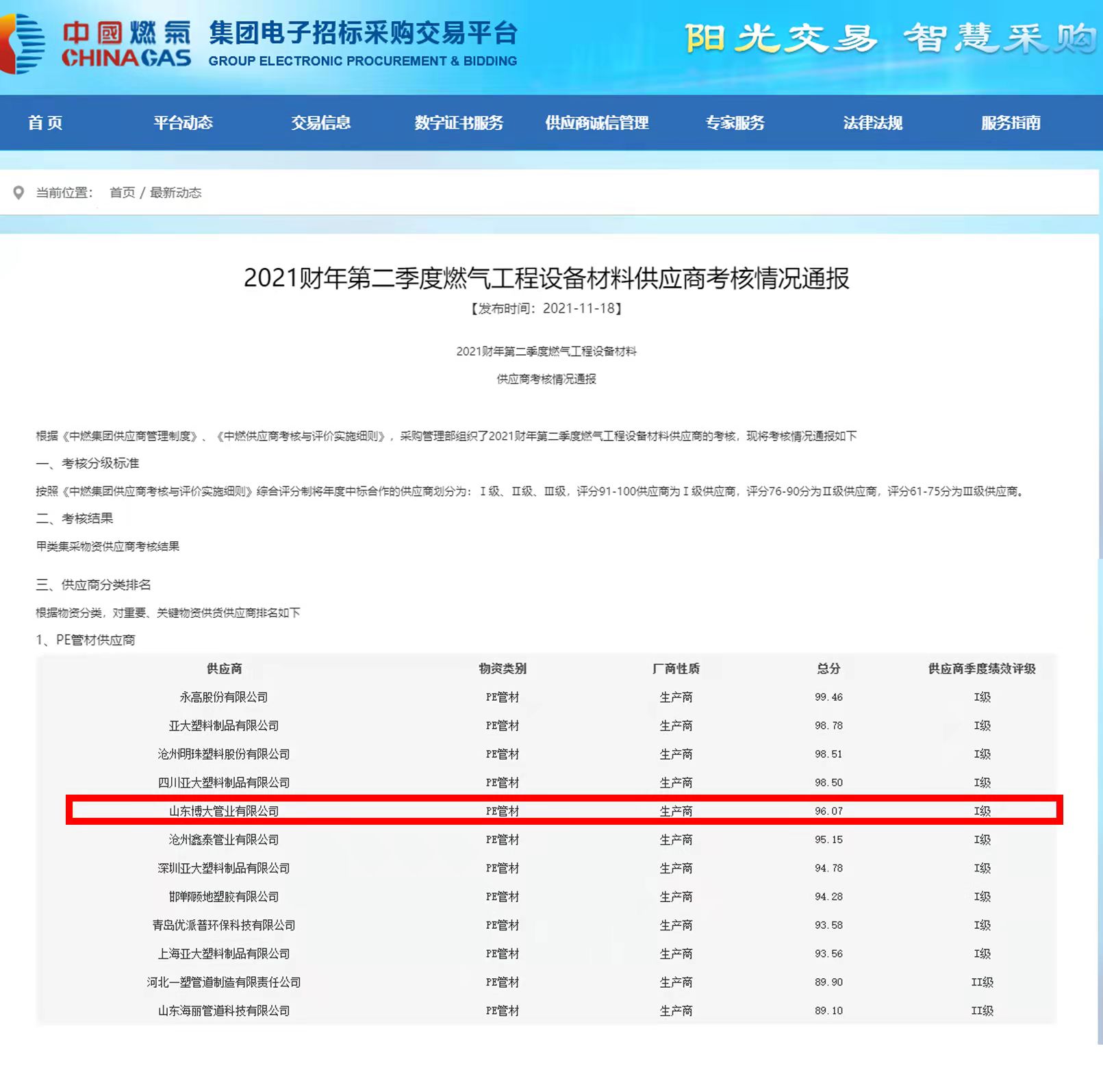Navigate to 法律法规 page

click(x=872, y=123)
